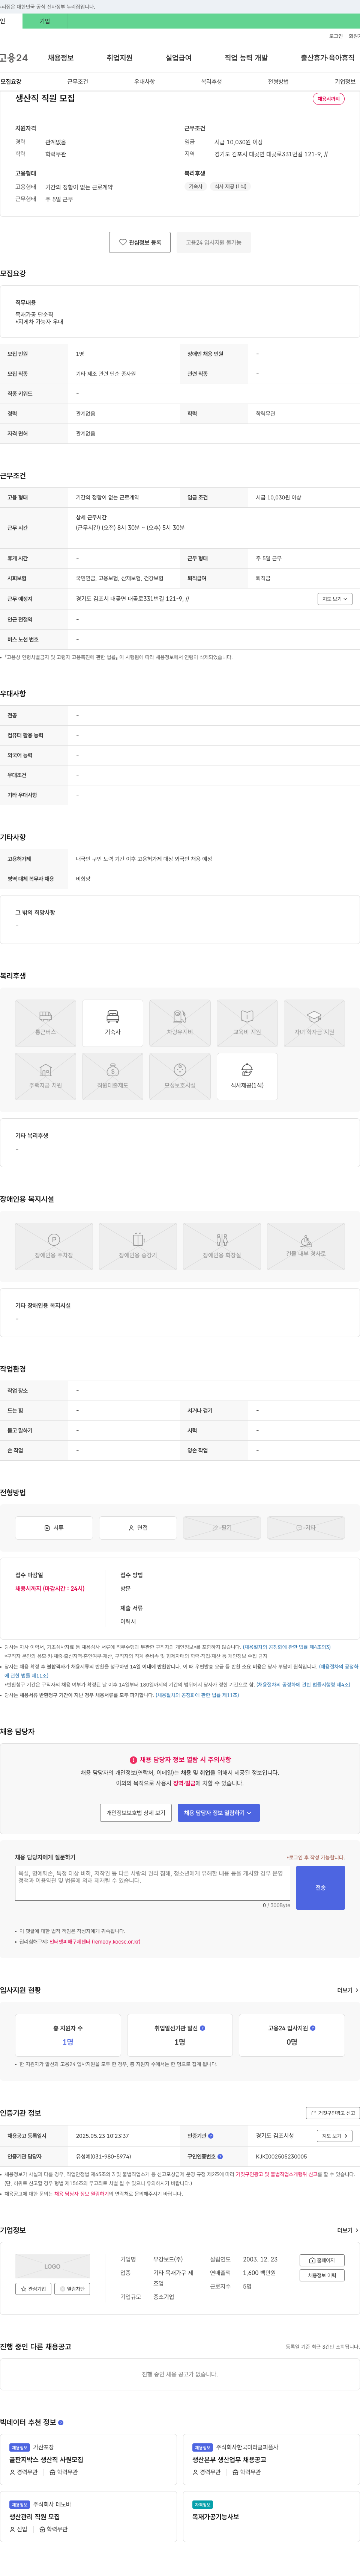Expand 채용 담당자 정보 열람하기
The height and width of the screenshot is (2576, 360).
[218, 1813]
